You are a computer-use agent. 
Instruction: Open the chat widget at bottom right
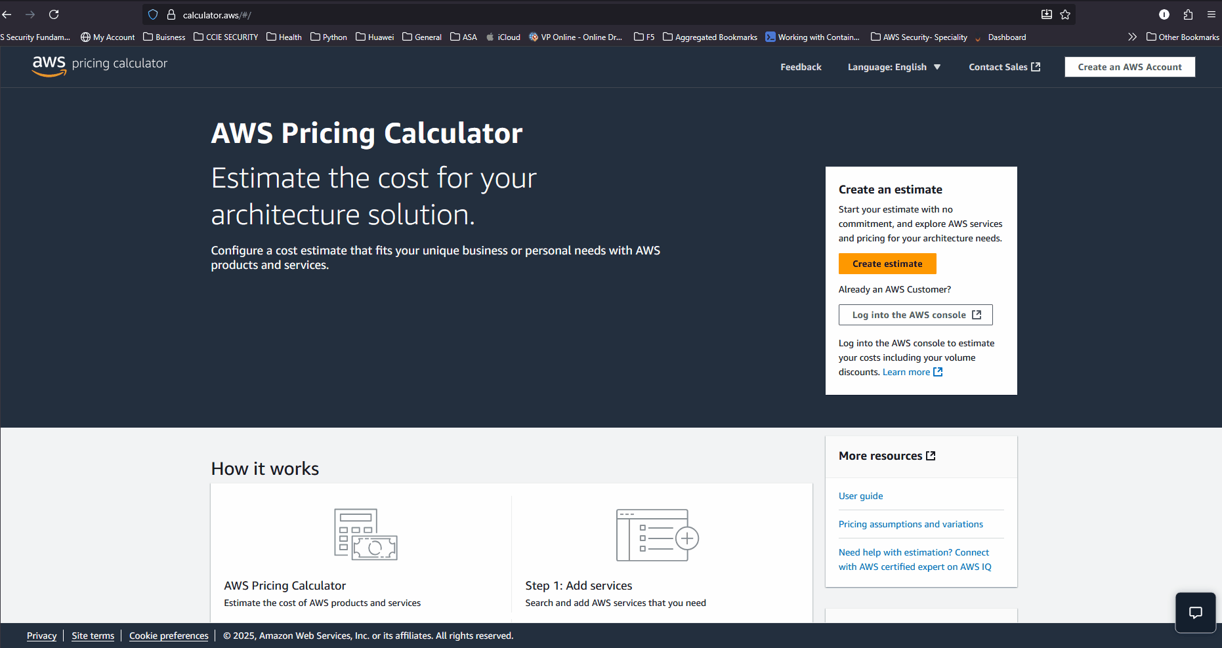pyautogui.click(x=1195, y=613)
